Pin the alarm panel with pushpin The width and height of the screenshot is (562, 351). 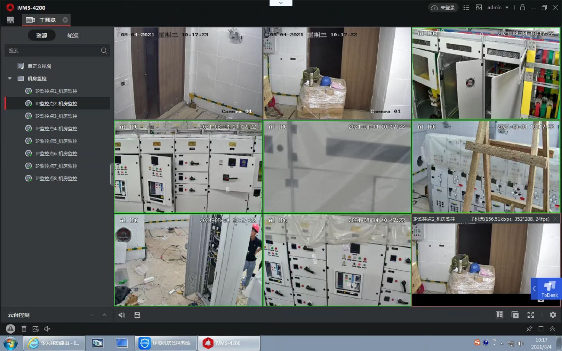coord(529,329)
